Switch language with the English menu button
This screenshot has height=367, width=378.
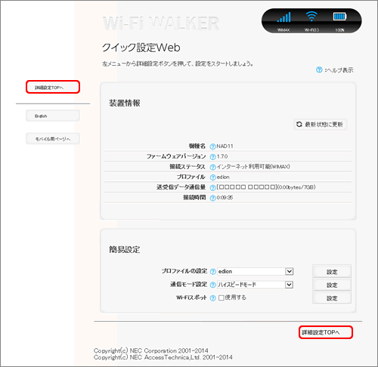53,116
